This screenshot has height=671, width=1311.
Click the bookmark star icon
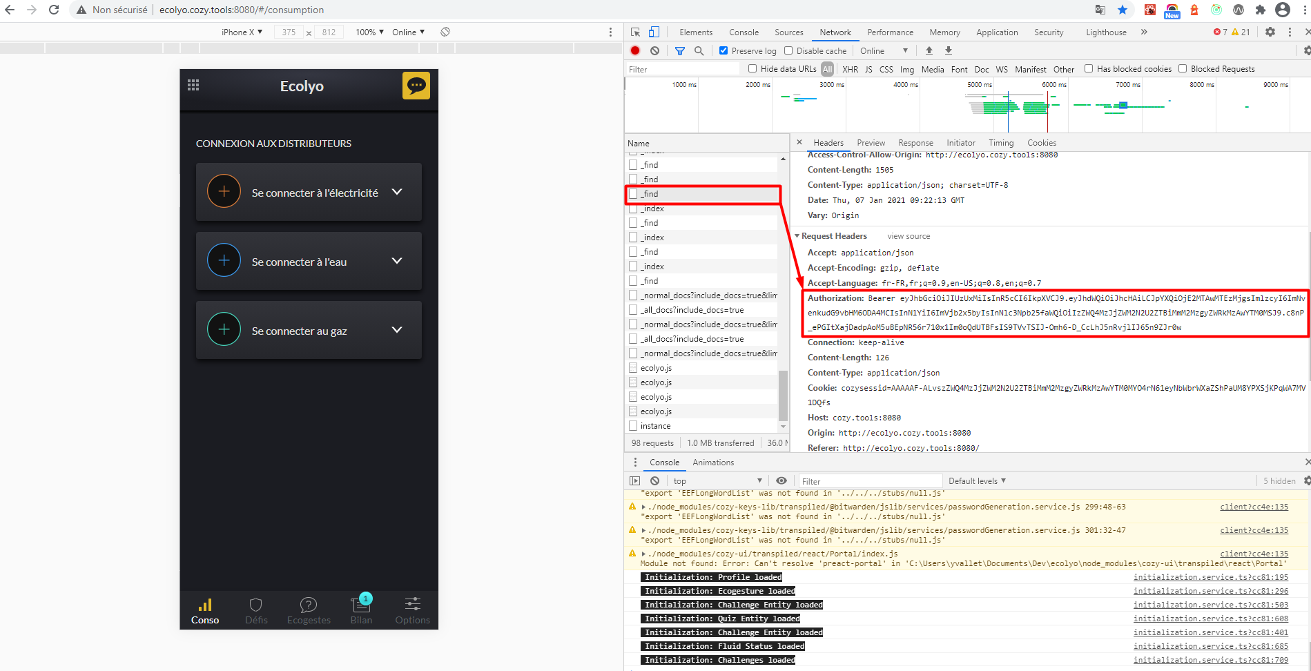click(1123, 10)
